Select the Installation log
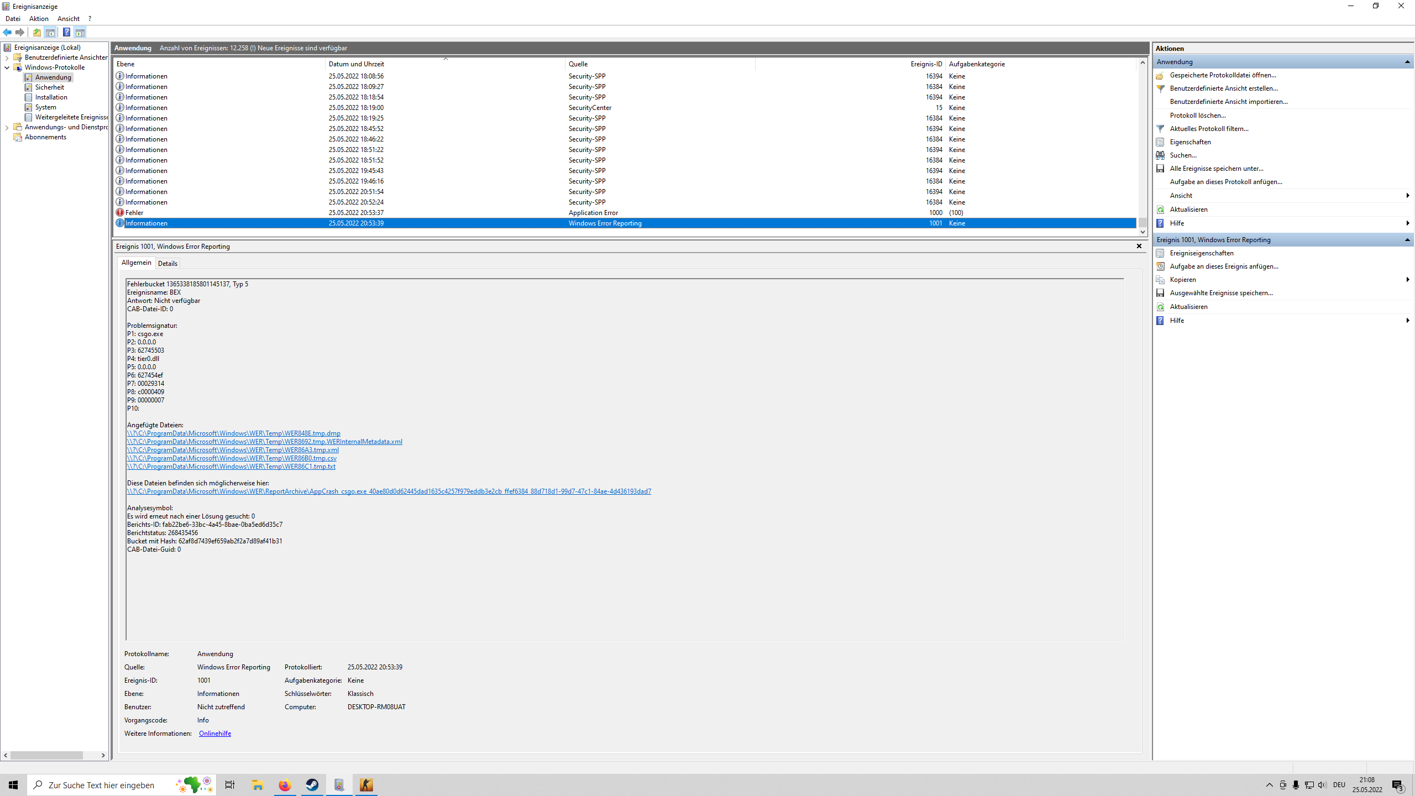 (51, 97)
